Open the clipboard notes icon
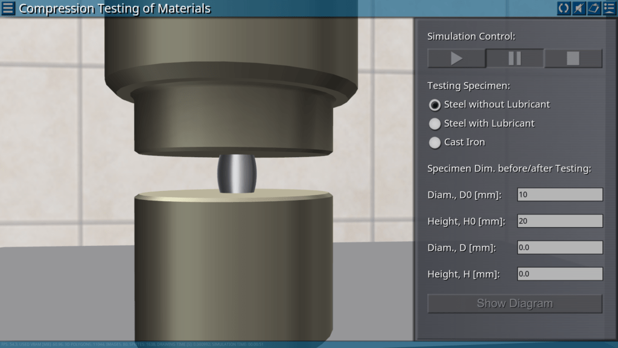This screenshot has width=618, height=348. (x=594, y=8)
